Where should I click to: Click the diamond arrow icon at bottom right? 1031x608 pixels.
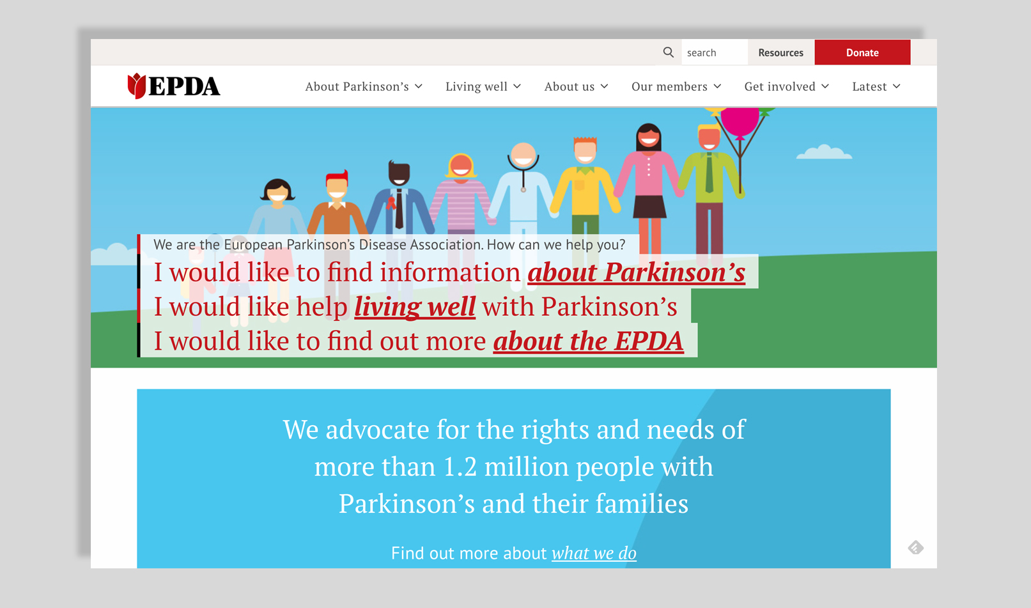(x=915, y=548)
